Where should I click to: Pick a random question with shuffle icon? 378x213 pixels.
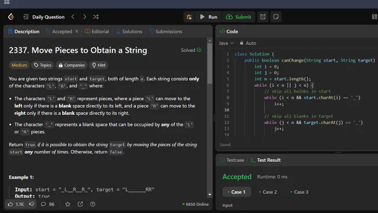96,17
